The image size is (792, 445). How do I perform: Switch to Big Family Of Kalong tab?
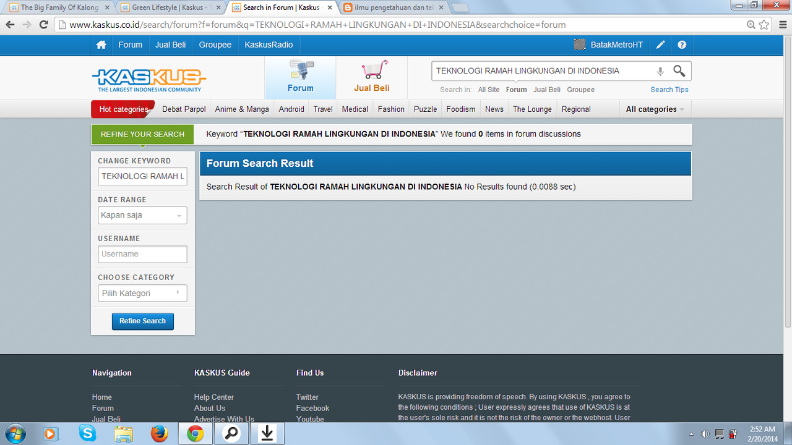60,7
